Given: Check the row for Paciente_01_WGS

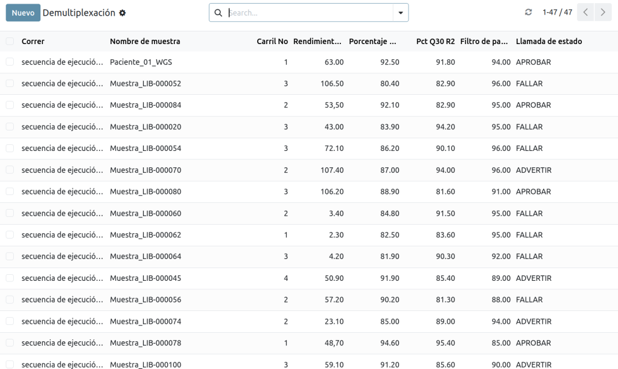Looking at the screenshot, I should click(x=10, y=62).
